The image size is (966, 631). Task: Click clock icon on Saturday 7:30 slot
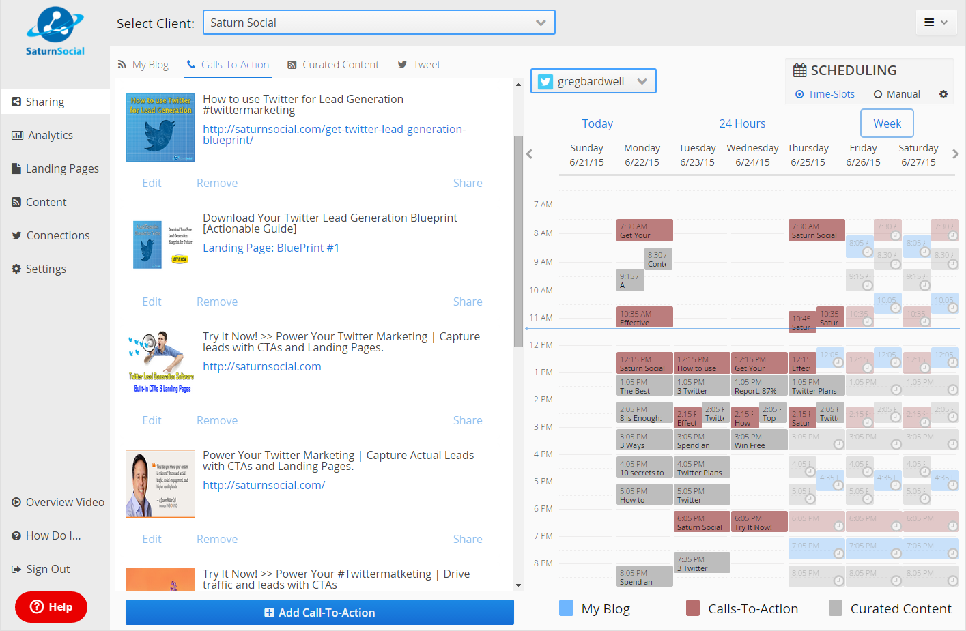pyautogui.click(x=953, y=236)
